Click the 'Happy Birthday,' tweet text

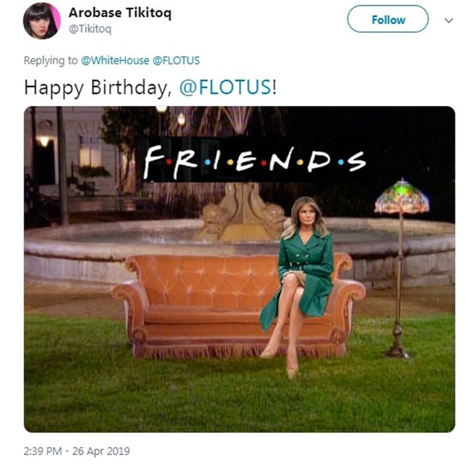(98, 88)
